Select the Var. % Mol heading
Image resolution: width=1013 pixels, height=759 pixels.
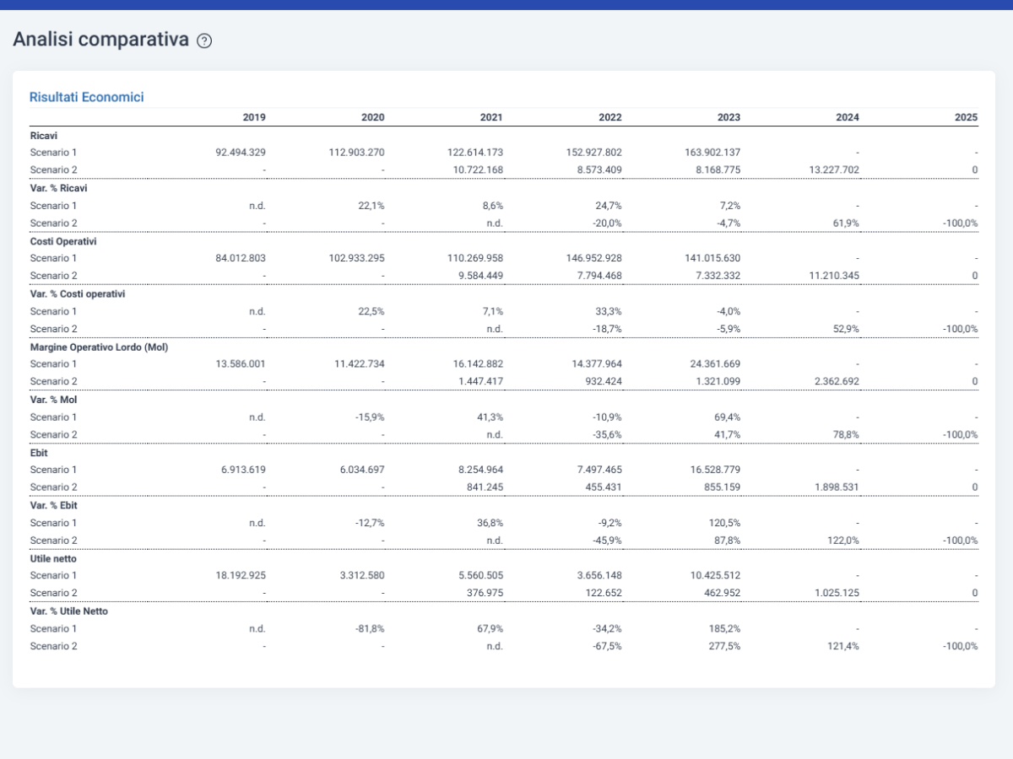click(53, 400)
